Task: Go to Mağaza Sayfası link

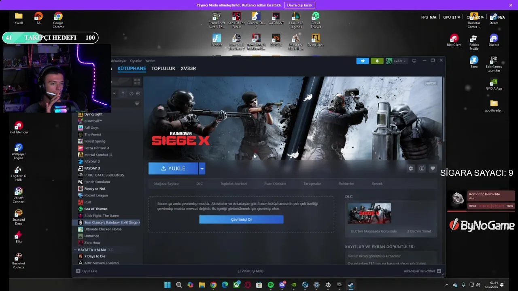Action: (166, 183)
